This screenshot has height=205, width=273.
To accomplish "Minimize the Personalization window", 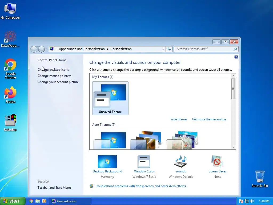I will (x=216, y=42).
